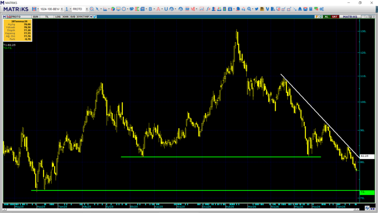
Task: Click the blue letter U icon
Action: [x=166, y=9]
